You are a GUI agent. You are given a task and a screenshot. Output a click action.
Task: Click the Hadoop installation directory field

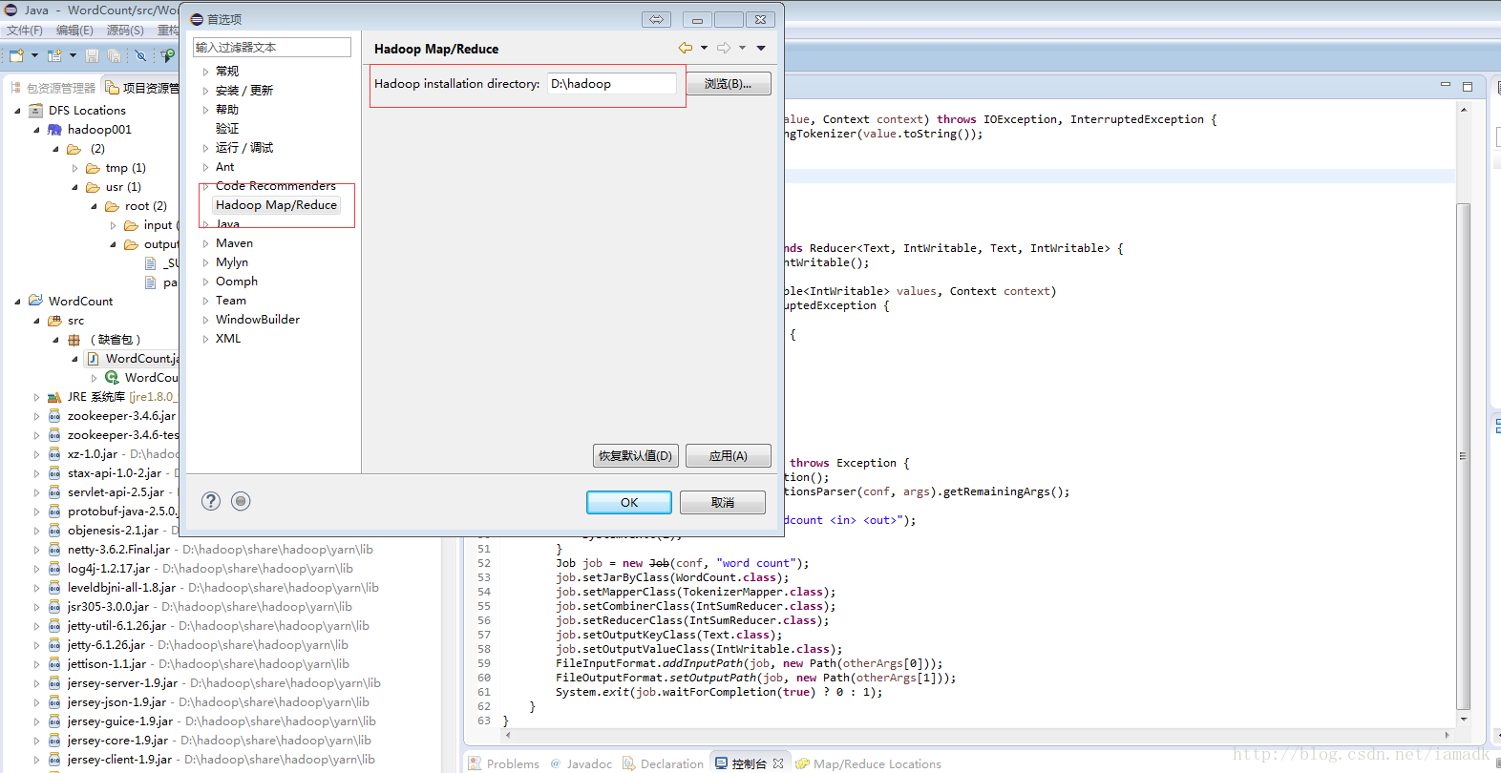click(612, 84)
